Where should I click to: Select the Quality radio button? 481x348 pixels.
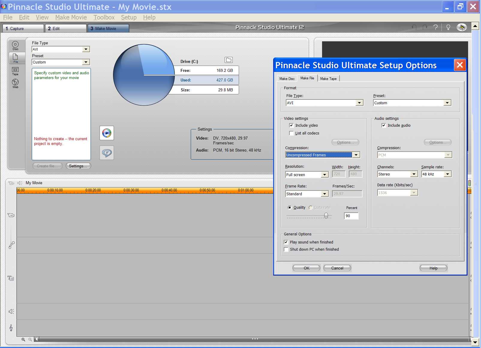coord(289,207)
